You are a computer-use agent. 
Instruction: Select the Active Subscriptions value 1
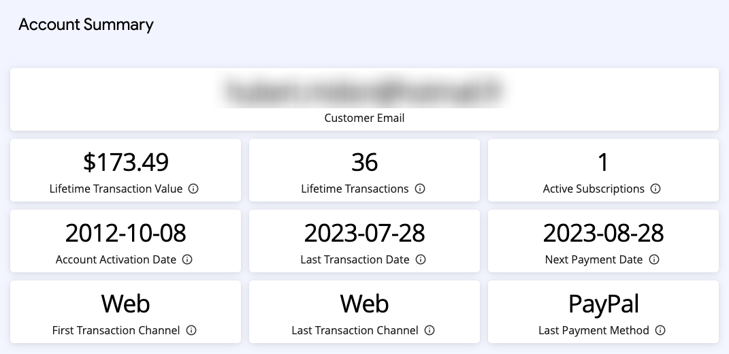[603, 162]
